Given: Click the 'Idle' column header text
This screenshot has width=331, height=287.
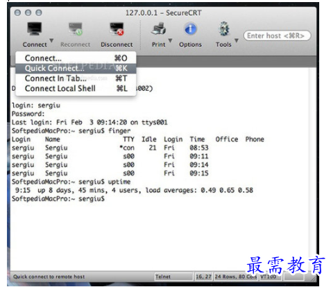Looking at the screenshot, I should click(149, 139).
